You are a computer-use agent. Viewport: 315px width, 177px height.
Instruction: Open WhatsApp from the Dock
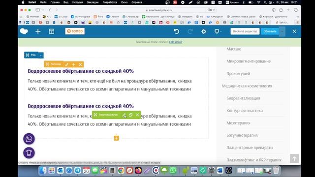(x=173, y=171)
